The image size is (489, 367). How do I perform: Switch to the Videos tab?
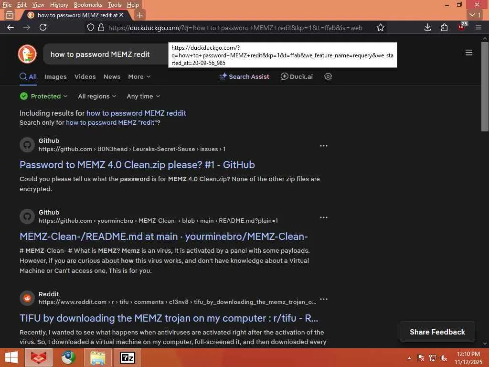(85, 76)
